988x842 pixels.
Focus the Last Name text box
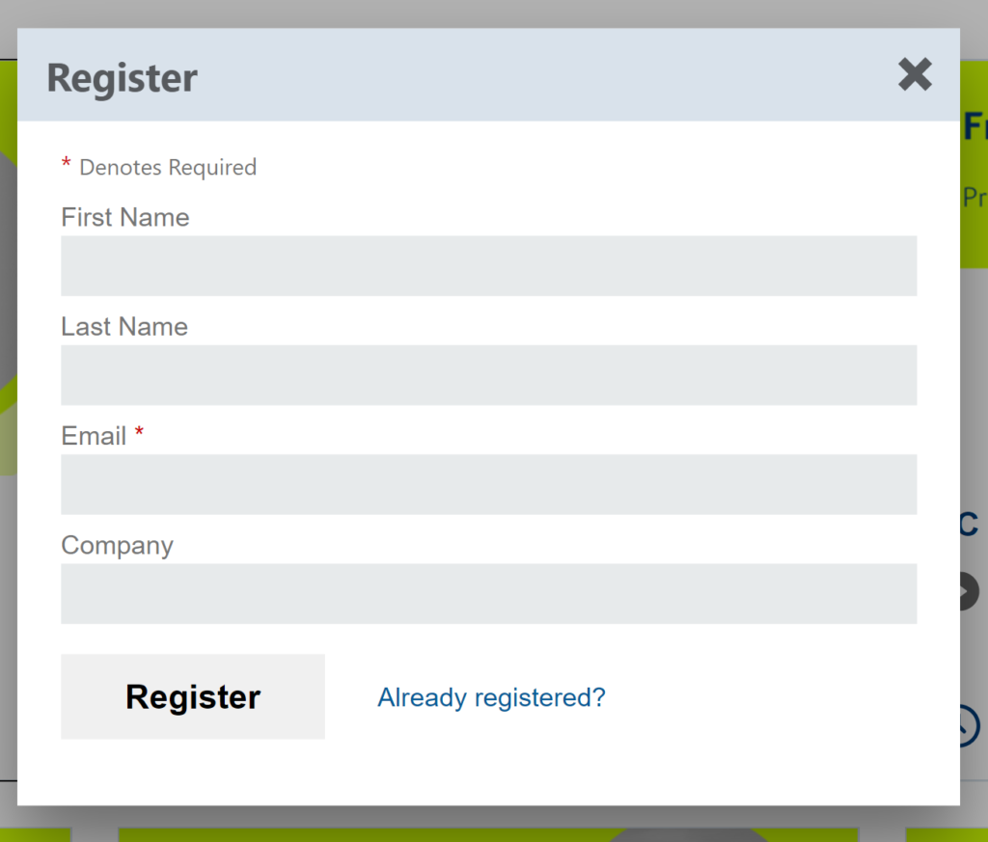coord(488,374)
